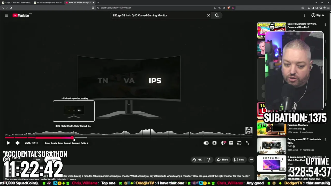Viewport: 331px width, 186px height.
Task: Open Premium Monitors video thumbnail 10:30
Action: click(272, 128)
